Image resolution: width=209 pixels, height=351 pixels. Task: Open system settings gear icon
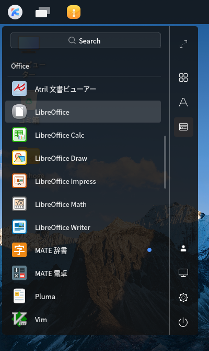[183, 298]
